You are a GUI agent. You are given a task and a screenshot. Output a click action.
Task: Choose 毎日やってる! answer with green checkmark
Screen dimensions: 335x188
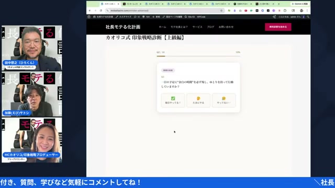tap(173, 100)
